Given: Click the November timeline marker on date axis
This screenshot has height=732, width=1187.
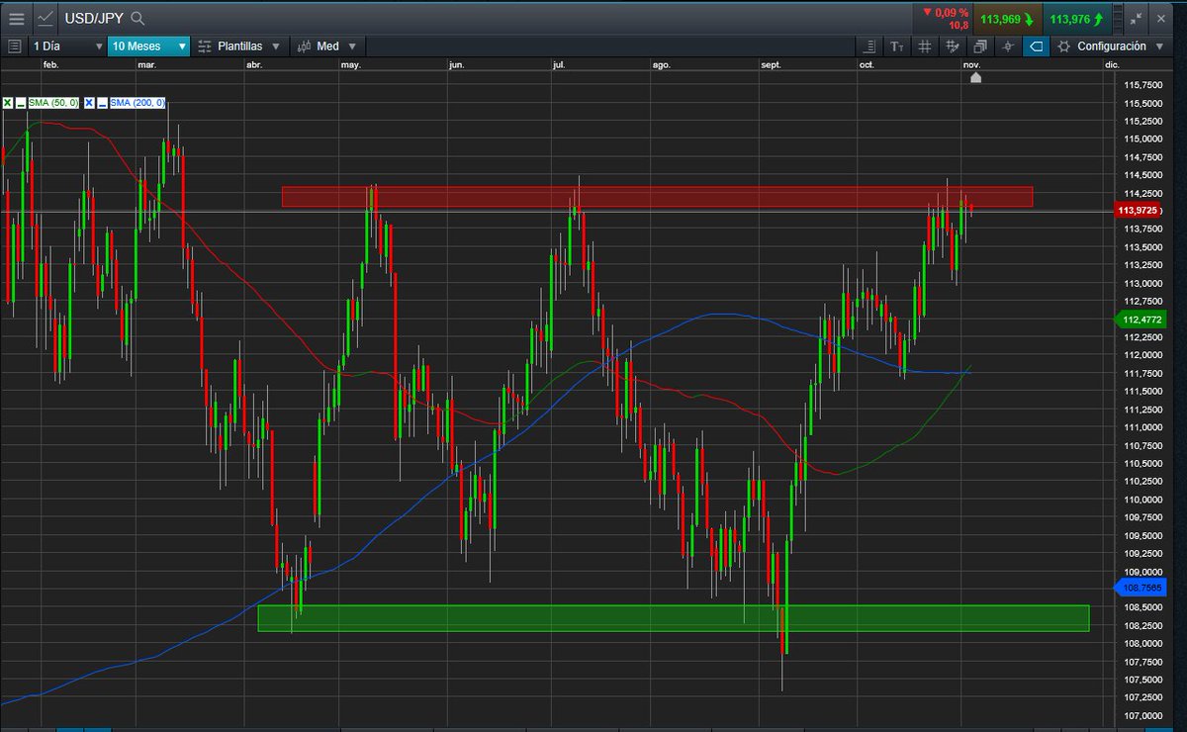Looking at the screenshot, I should (x=975, y=78).
